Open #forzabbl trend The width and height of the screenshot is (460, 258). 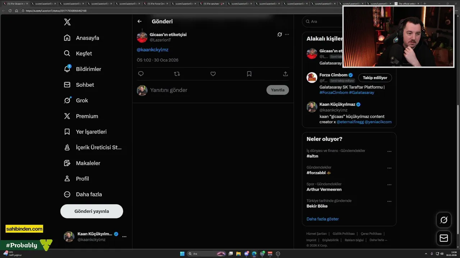click(316, 173)
